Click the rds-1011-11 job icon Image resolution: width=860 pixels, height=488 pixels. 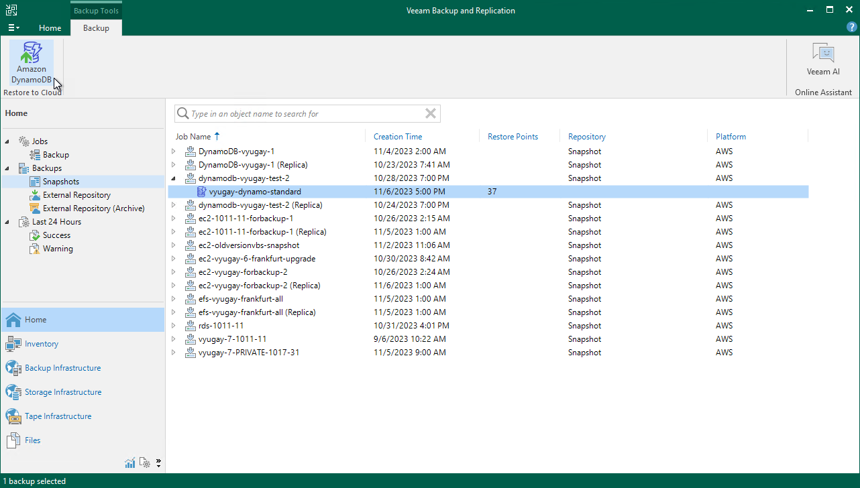(x=191, y=326)
